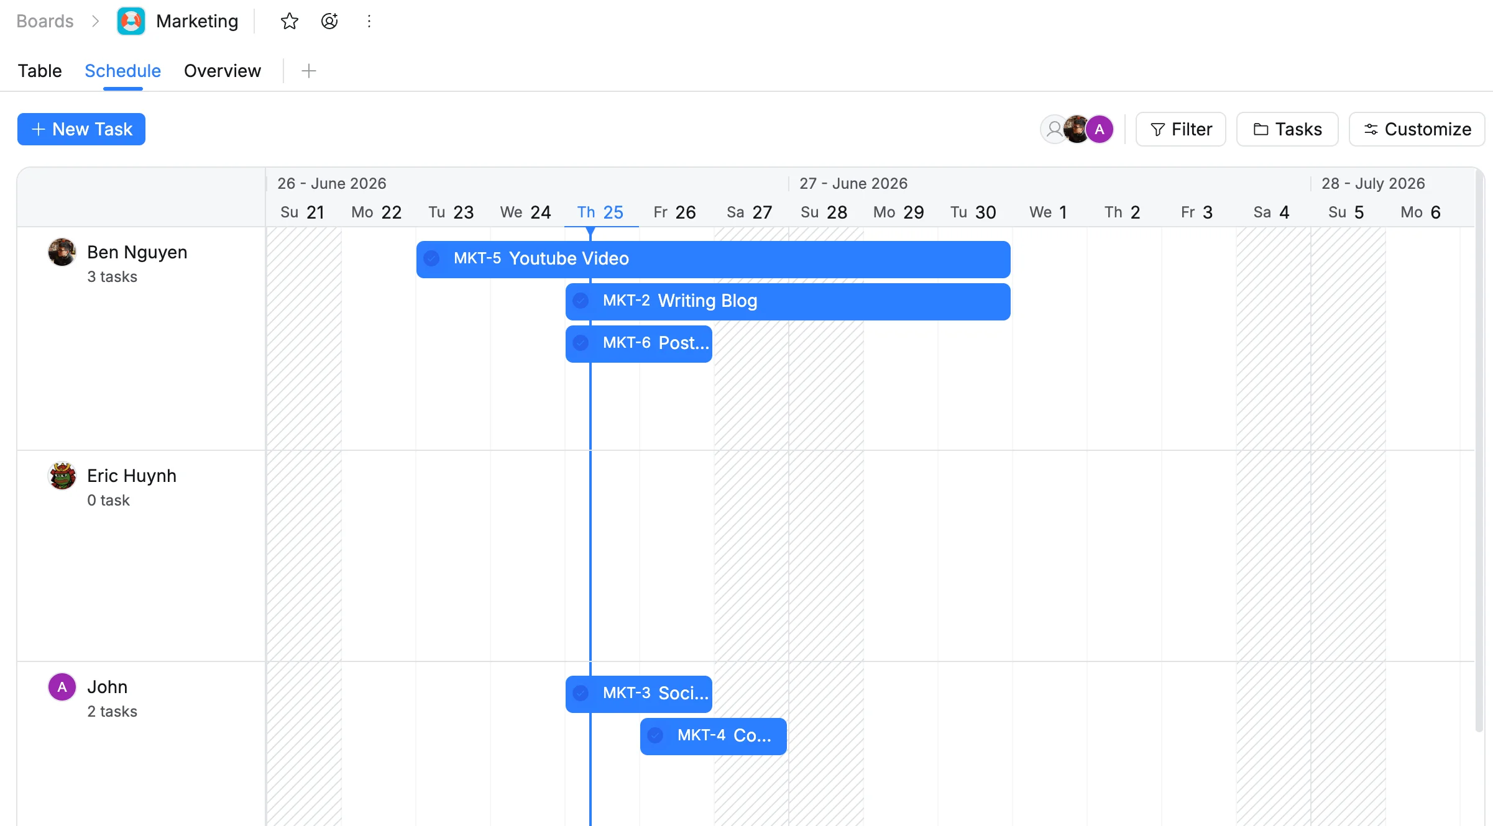The width and height of the screenshot is (1493, 826).
Task: Select the Schedule tab
Action: coord(123,71)
